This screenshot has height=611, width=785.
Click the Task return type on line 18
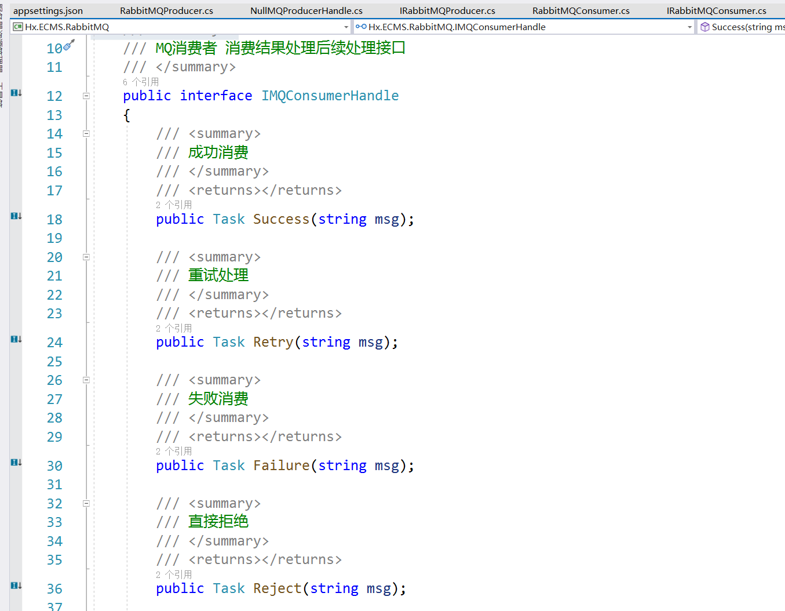[229, 219]
